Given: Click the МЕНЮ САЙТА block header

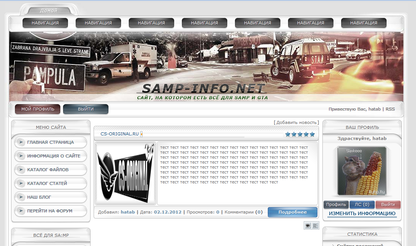Looking at the screenshot, I should pos(51,127).
